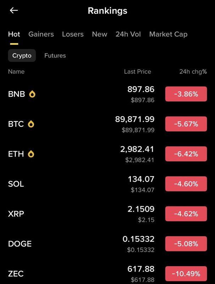Select the 24h Vol tab

coord(128,34)
